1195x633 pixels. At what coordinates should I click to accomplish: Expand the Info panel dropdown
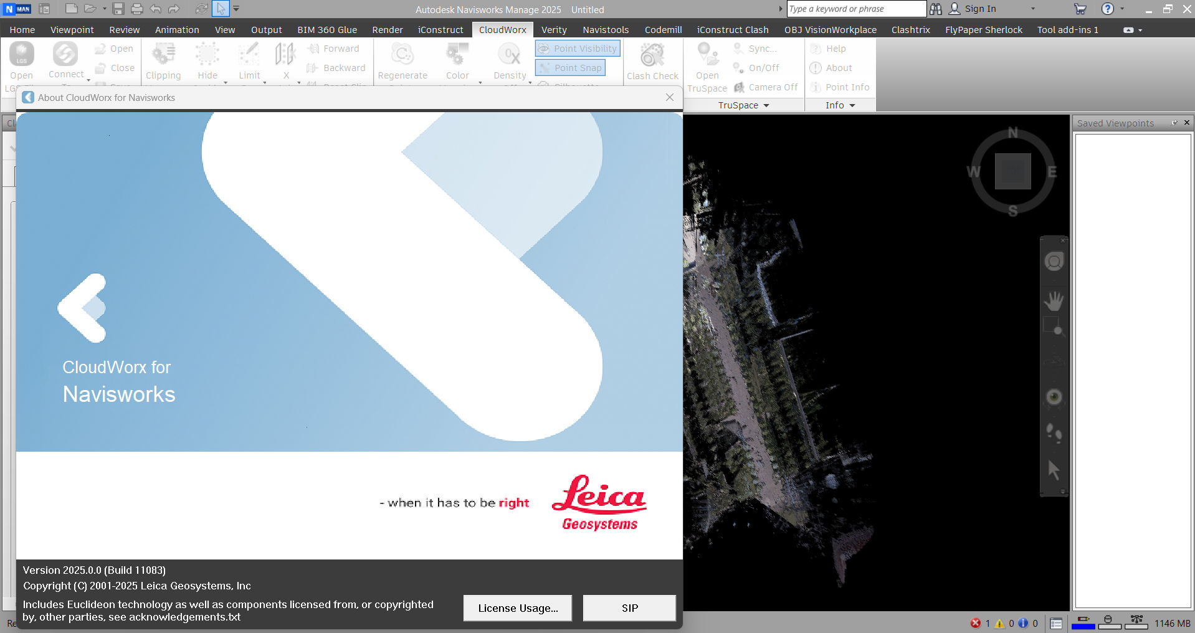[x=852, y=105]
